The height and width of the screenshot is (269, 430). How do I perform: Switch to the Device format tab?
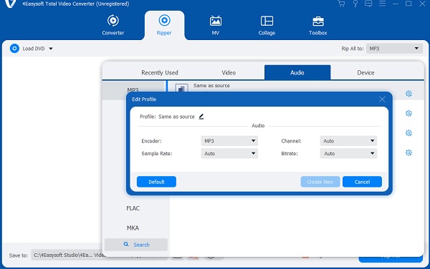pos(365,73)
